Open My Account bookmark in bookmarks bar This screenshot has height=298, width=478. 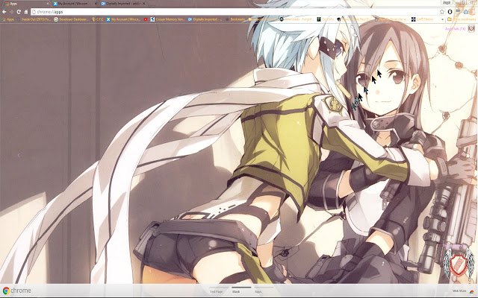pos(123,19)
